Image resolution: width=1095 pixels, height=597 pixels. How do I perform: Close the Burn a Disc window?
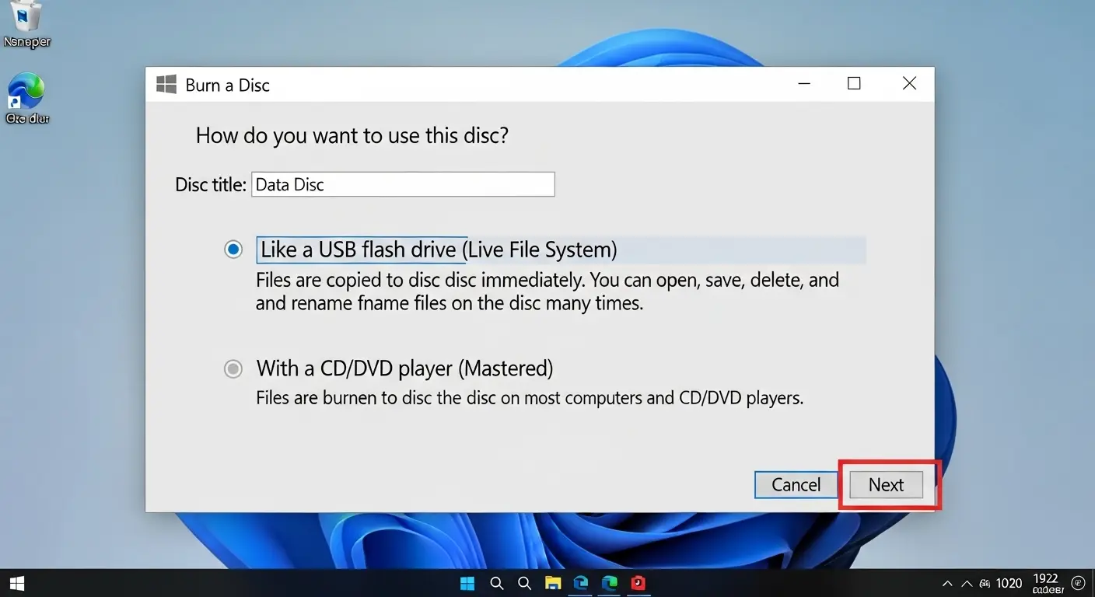[x=909, y=84]
